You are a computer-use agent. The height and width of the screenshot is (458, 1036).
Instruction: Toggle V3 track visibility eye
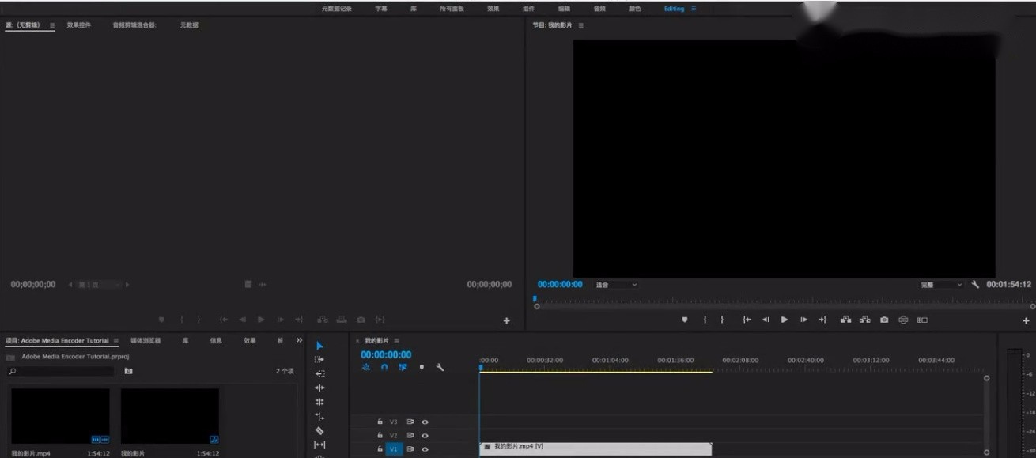click(x=425, y=422)
